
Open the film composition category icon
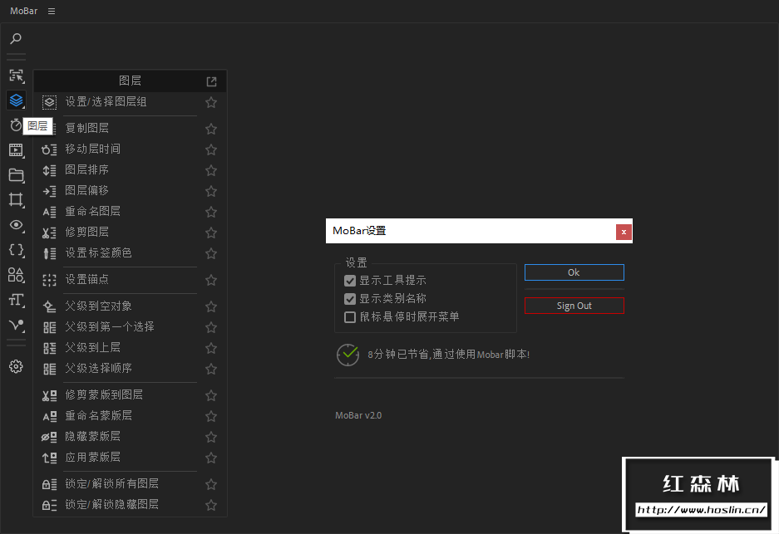click(x=16, y=149)
